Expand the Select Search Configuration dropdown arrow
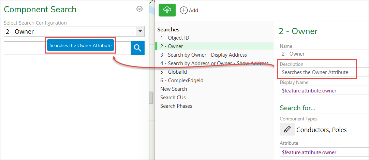Screen dimensions: 369x160 tap(140, 31)
